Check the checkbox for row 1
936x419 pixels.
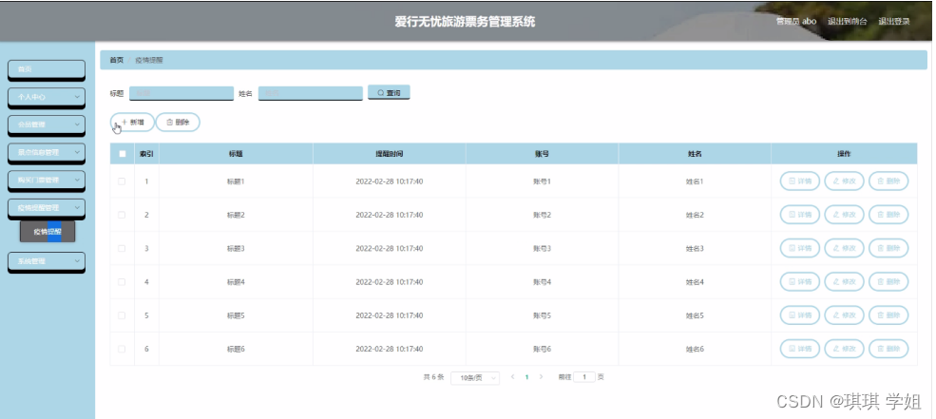(122, 181)
